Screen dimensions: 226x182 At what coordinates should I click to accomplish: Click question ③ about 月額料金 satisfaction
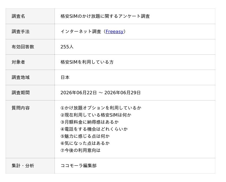[90, 122]
